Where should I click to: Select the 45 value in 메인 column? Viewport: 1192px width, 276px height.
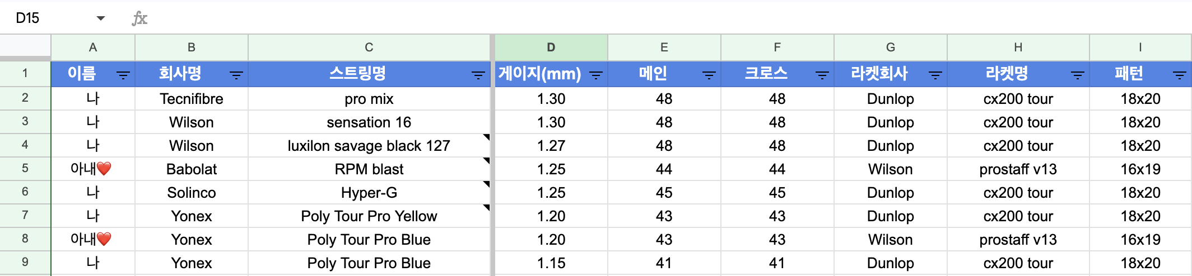point(664,192)
